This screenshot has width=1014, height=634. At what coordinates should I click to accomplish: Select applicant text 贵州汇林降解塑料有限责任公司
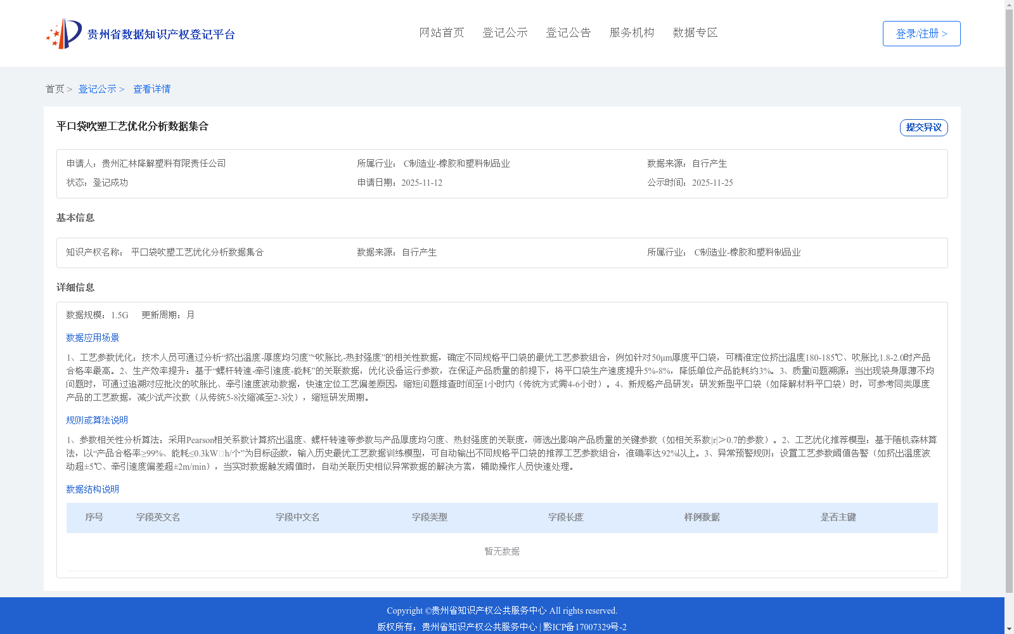[x=164, y=164]
